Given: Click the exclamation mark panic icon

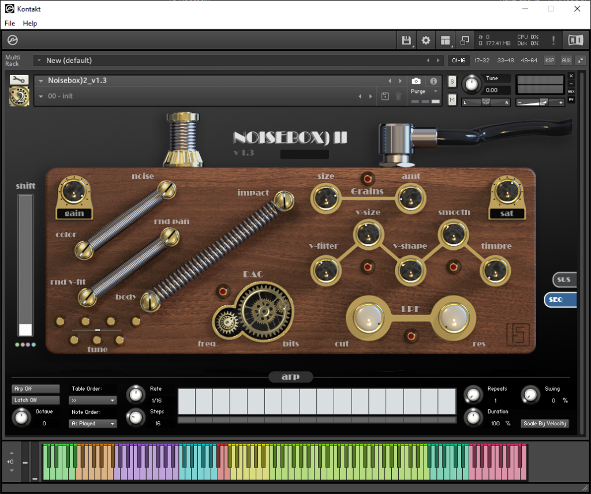Looking at the screenshot, I should tap(553, 40).
